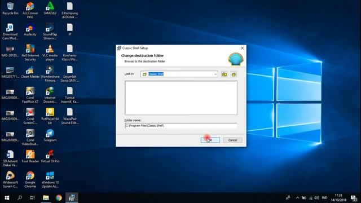Screen dimensions: 361x203
Task: Click the empty folder list area
Action: (181, 98)
